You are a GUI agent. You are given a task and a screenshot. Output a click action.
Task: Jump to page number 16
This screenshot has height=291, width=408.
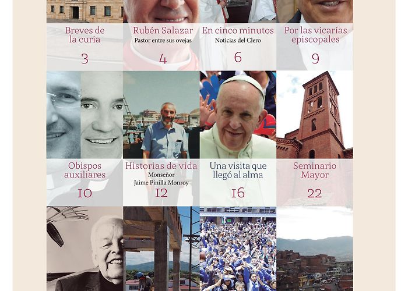pos(238,193)
